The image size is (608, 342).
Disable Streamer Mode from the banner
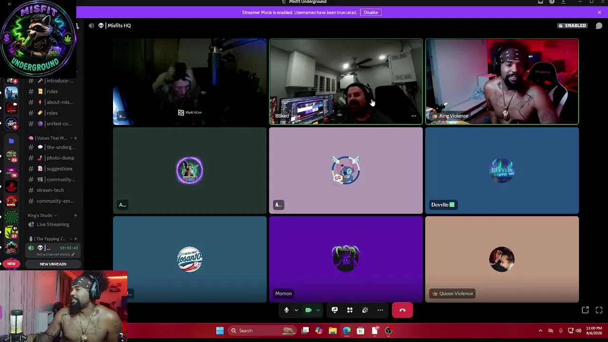tap(370, 12)
